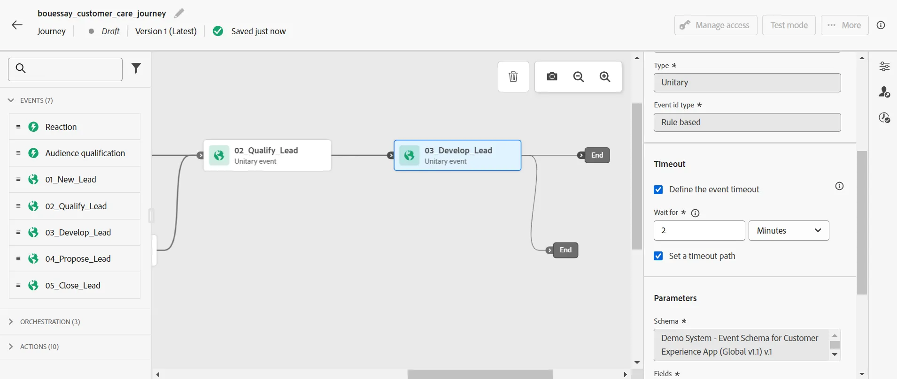Click the upper End node on canvas

tap(597, 155)
